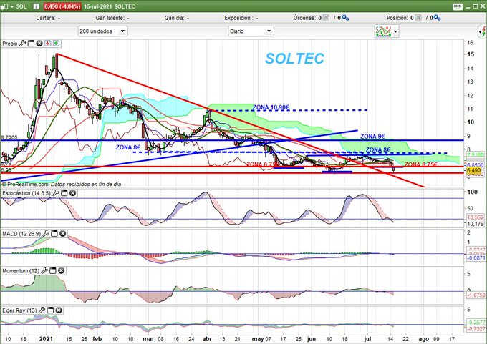Click the -0,7327 Elder Ray value tag
This screenshot has height=344, width=487.
point(476,328)
